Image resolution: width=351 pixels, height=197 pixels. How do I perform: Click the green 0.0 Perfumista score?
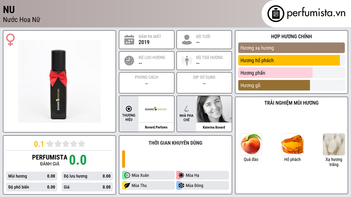click(78, 160)
